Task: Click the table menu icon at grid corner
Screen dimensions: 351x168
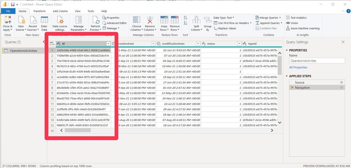Action: pyautogui.click(x=52, y=44)
